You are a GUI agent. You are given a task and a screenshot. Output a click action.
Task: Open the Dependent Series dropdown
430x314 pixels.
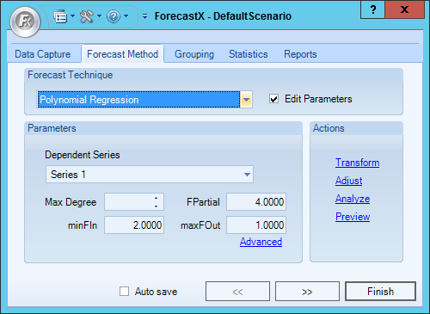(150, 175)
